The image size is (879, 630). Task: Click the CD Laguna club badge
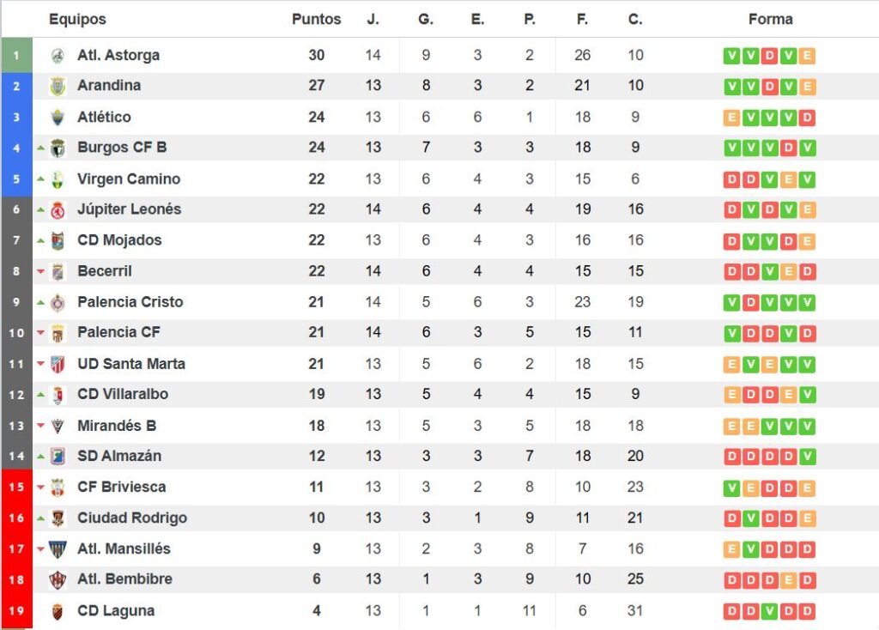point(58,611)
